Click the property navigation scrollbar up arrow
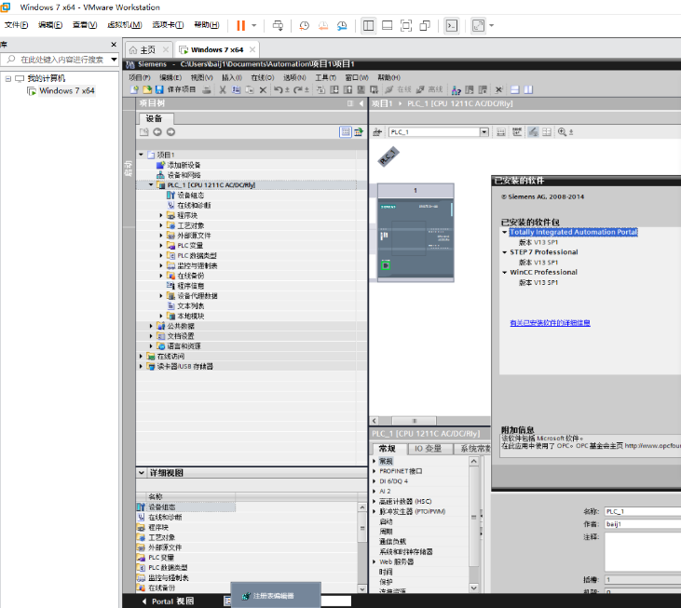Viewport: 681px width, 608px height. point(474,461)
